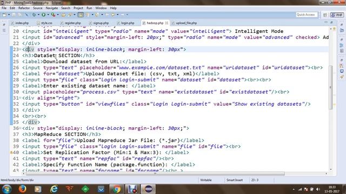Close the hadoop.php editor tab
Viewport: 346px width, 194px height.
coord(167,23)
